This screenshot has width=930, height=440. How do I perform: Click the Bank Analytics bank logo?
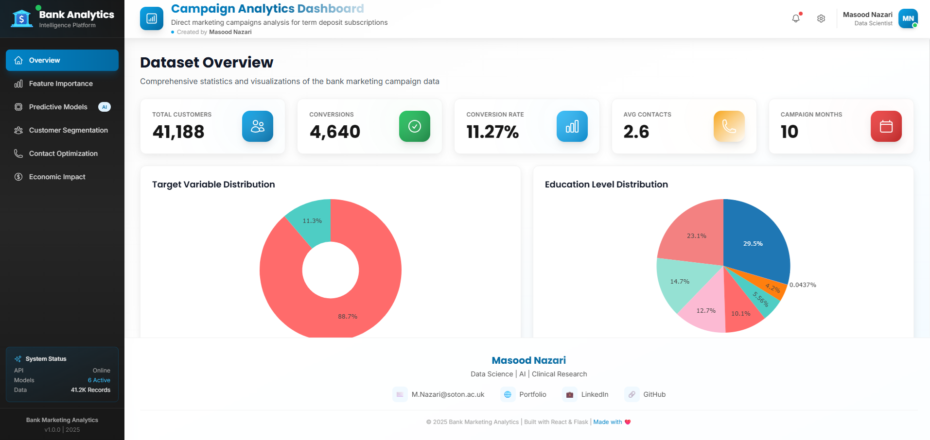(21, 18)
